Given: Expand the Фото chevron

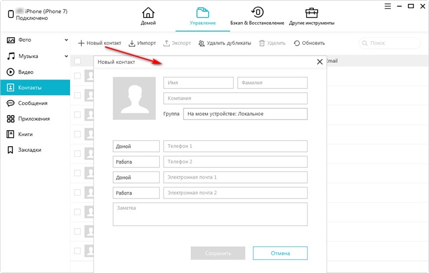Looking at the screenshot, I should coord(66,40).
